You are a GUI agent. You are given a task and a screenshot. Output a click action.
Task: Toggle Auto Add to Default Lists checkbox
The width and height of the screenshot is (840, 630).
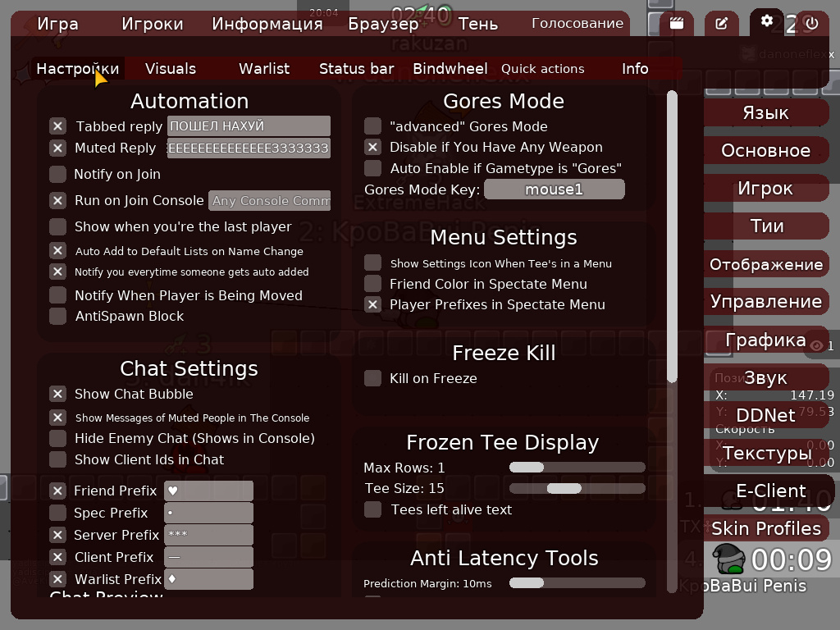pyautogui.click(x=58, y=251)
